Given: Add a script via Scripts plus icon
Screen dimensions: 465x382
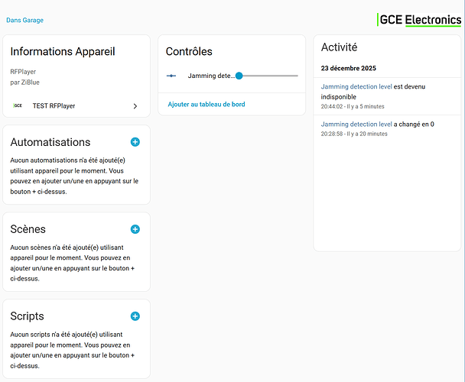Looking at the screenshot, I should click(135, 316).
